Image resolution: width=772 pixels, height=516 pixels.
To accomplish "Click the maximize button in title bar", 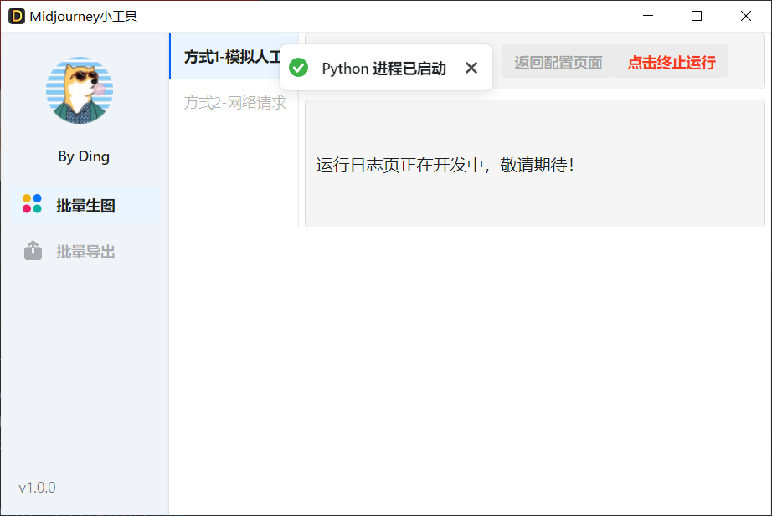I will coord(696,16).
